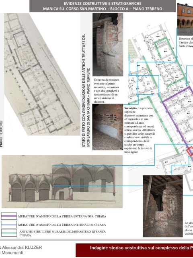Image resolution: width=193 pixels, height=258 pixels.
Task: Click the title 'EVIDENZE COSTRUTTIVE E STRATIGRAFICHE'
Action: pos(103,4)
